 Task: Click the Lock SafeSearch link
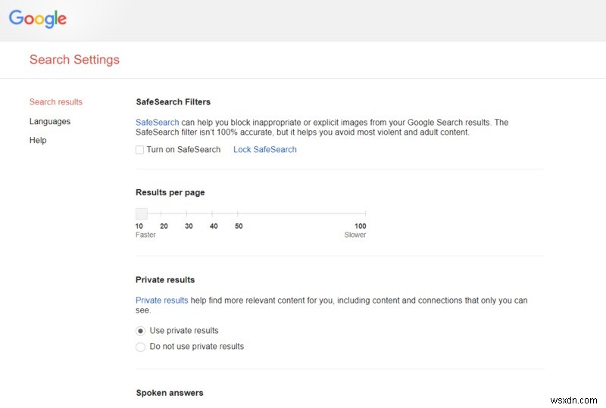(265, 150)
